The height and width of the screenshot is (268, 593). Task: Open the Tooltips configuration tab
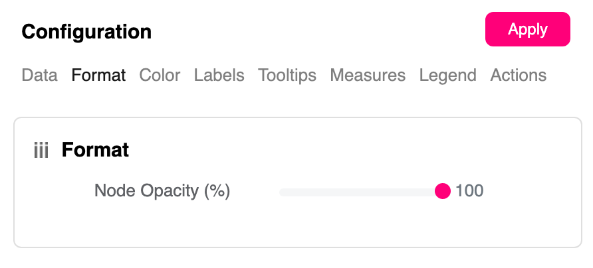point(287,76)
